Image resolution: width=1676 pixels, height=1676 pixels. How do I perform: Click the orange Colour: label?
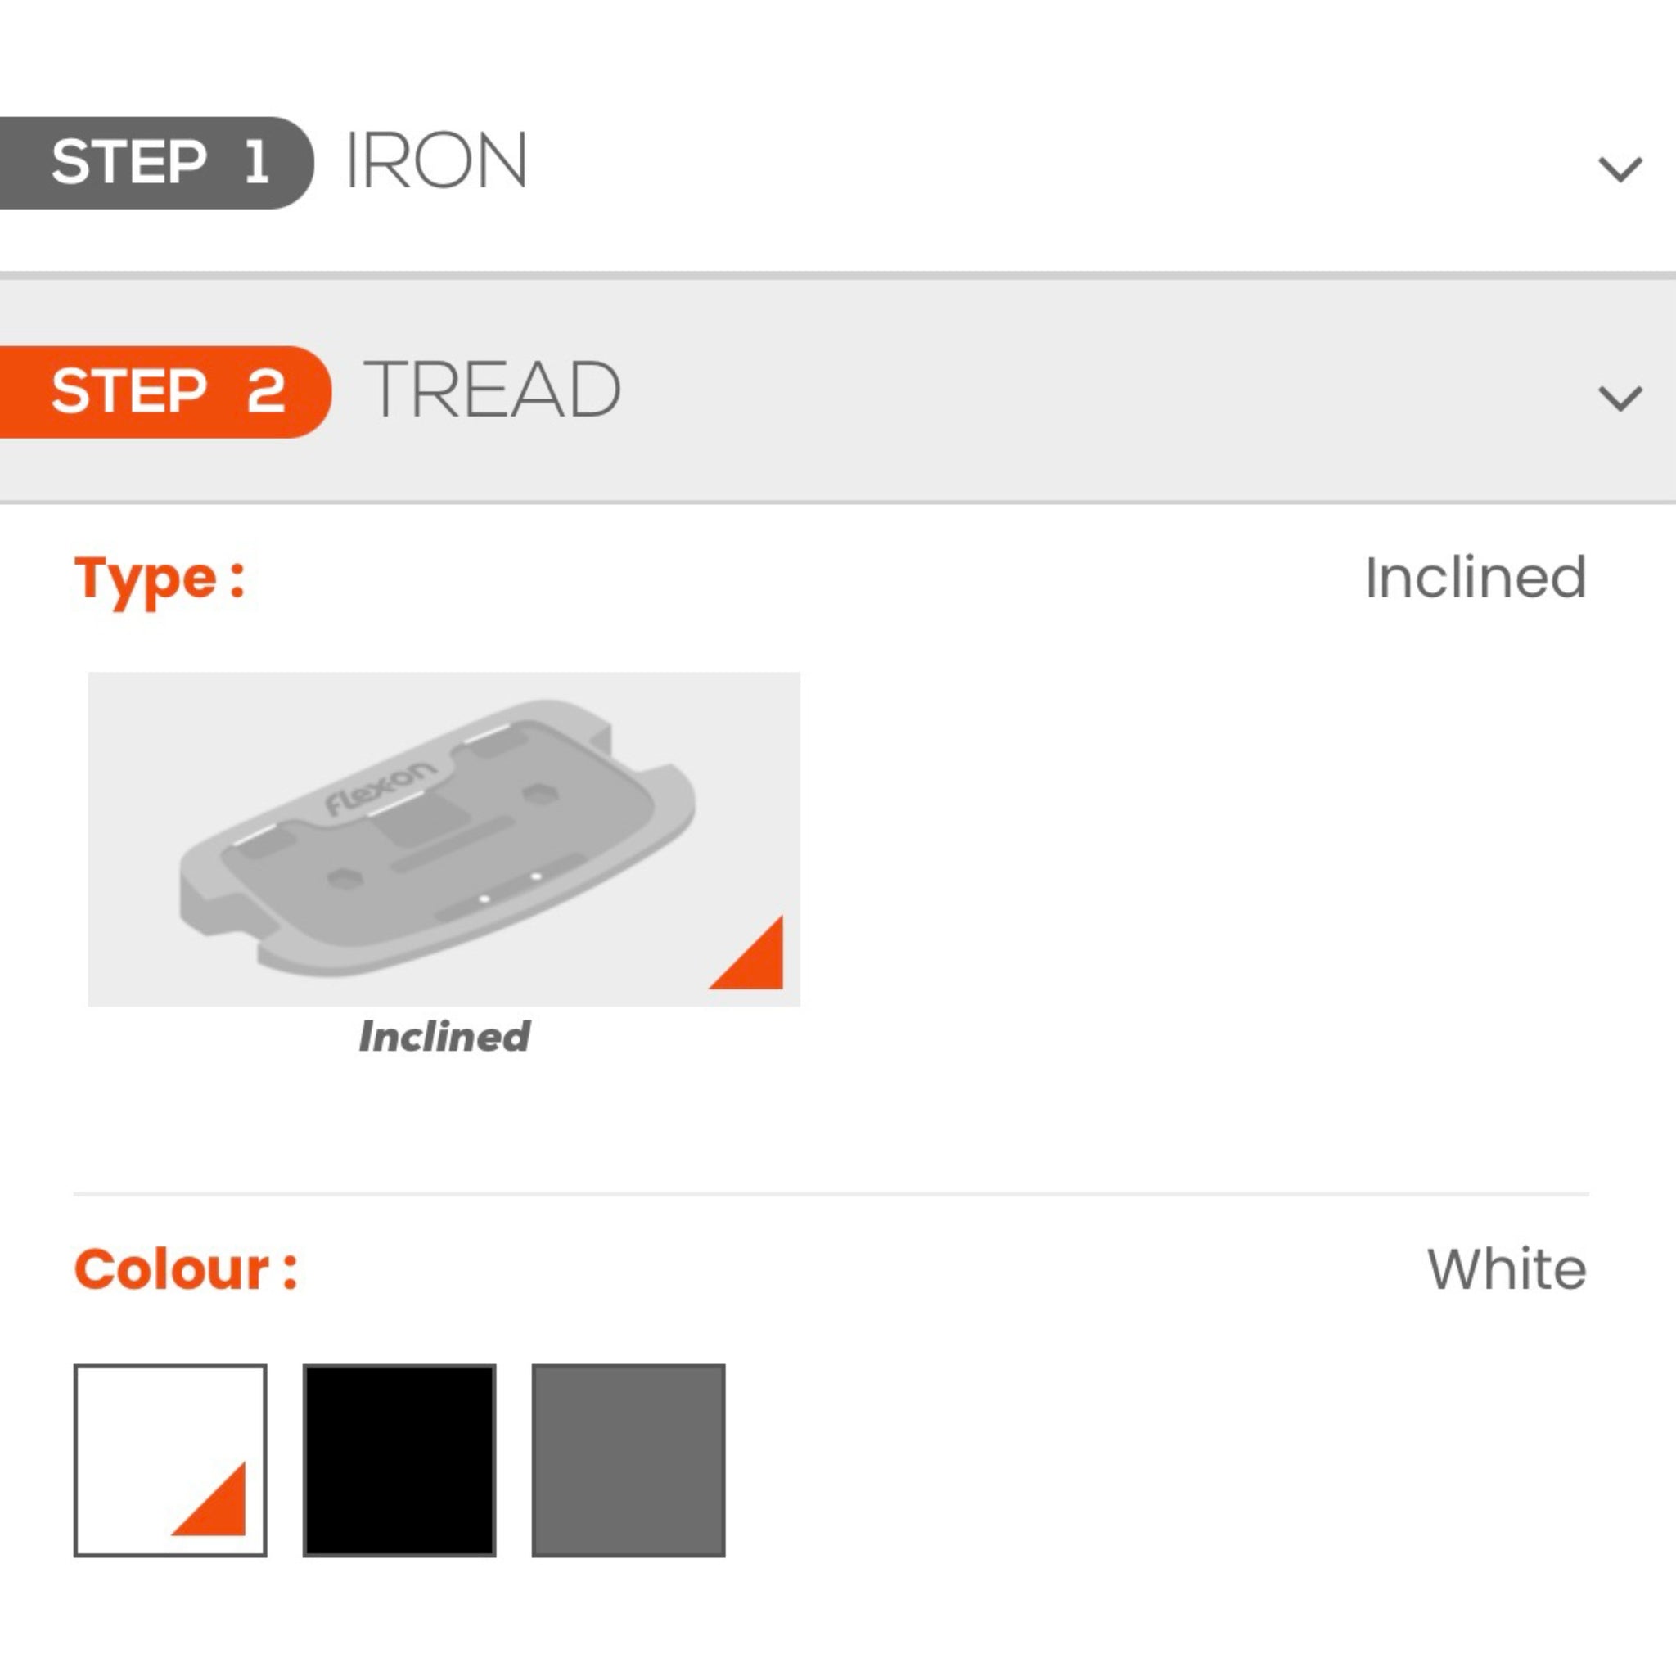click(x=186, y=1270)
